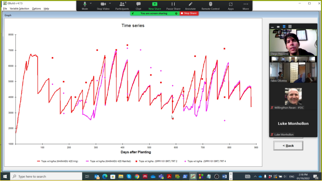Open Zoom Apps
Viewport: 322px width, 181px height.
(230, 6)
